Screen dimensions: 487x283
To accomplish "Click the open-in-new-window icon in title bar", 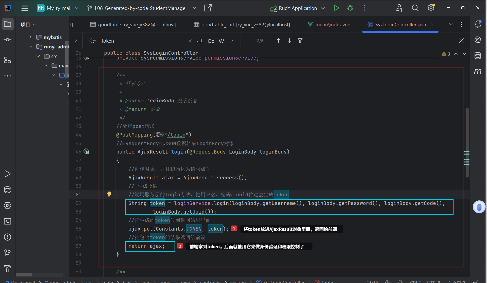I will tap(208, 8).
